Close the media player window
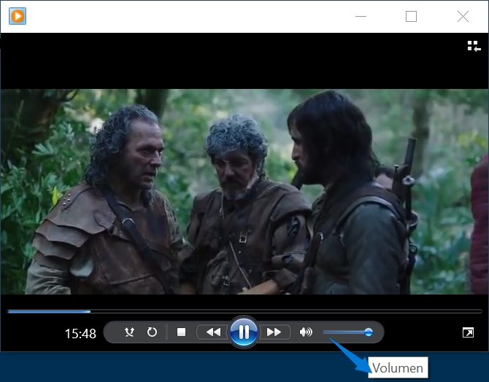Viewport: 489px width, 382px height. click(x=463, y=16)
